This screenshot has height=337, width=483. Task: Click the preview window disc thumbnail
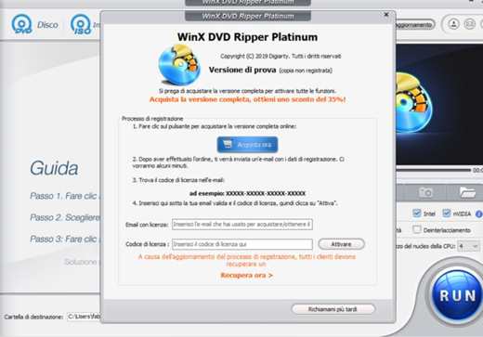pyautogui.click(x=414, y=102)
